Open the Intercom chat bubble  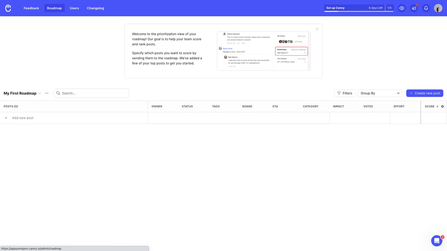[437, 241]
